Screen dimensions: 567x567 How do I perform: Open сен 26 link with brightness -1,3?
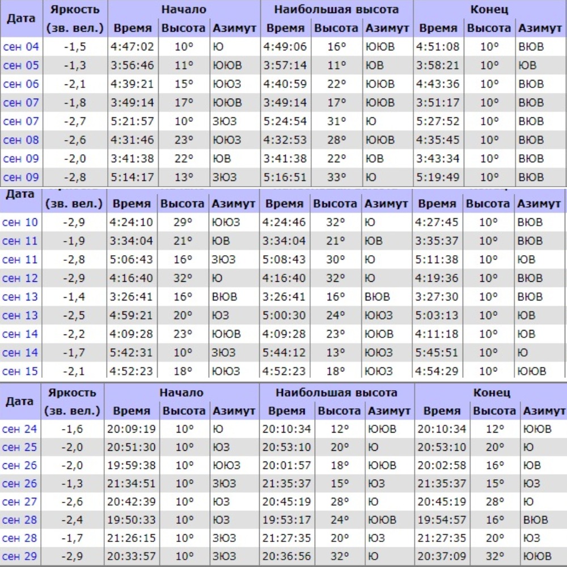point(19,484)
